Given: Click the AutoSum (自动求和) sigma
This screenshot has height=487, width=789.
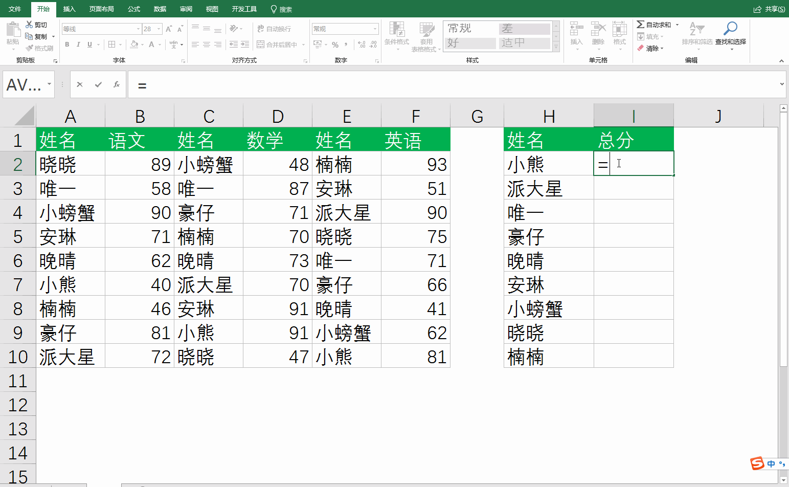Looking at the screenshot, I should (640, 25).
